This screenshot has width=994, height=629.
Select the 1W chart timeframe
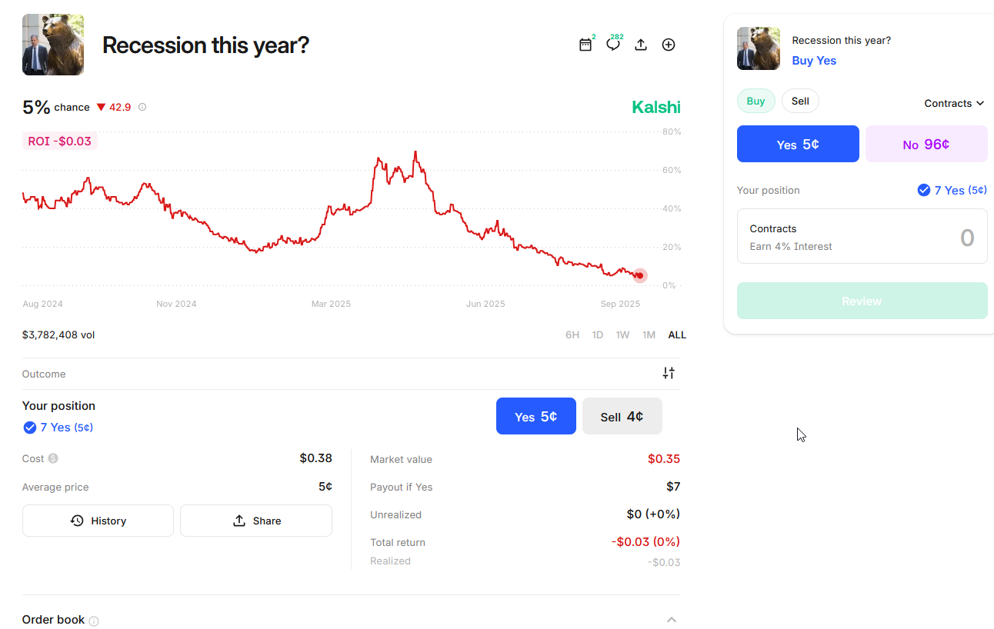tap(622, 334)
